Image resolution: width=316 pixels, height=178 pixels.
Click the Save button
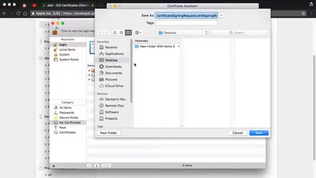click(x=259, y=133)
